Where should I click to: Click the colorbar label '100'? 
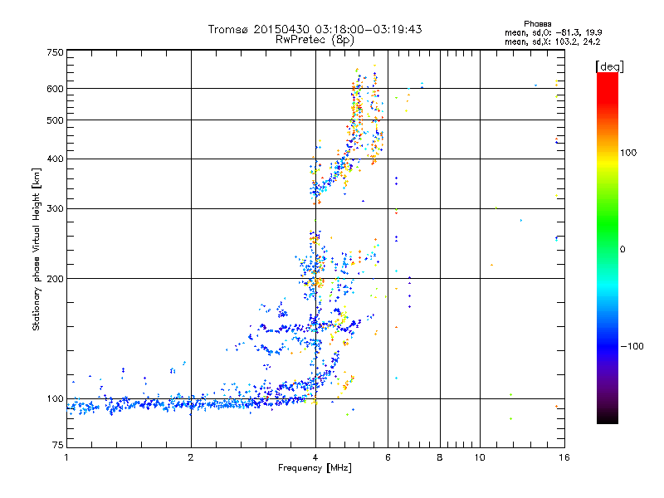pos(628,153)
